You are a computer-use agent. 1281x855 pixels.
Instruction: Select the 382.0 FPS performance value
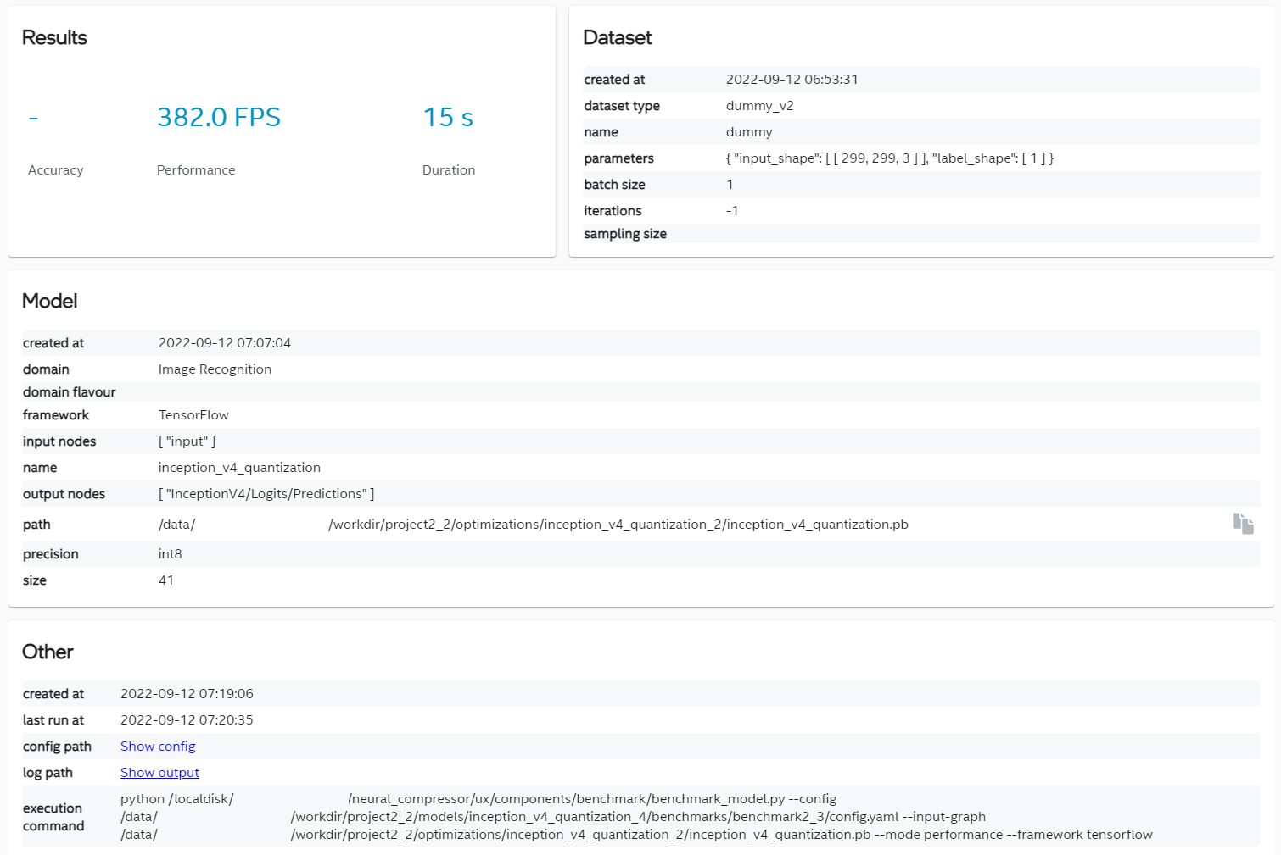(219, 117)
